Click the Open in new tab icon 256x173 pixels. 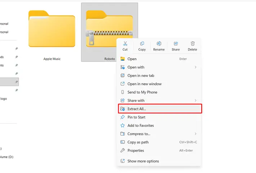pyautogui.click(x=122, y=75)
